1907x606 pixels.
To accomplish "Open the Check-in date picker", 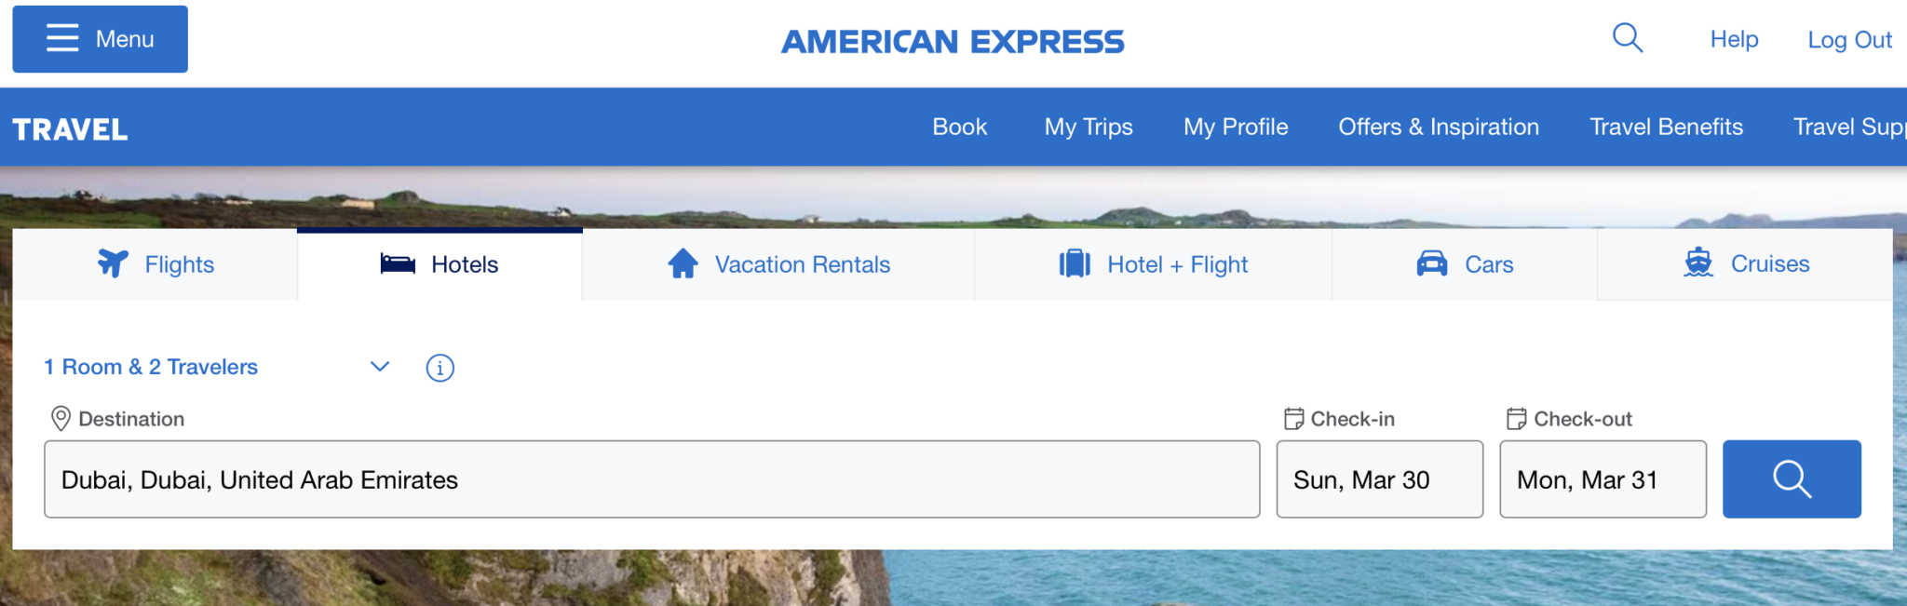I will click(x=1379, y=478).
